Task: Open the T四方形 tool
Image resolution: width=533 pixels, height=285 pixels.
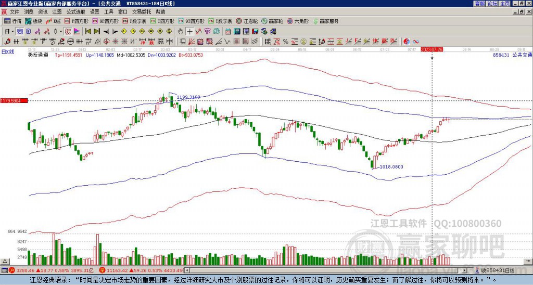Action: click(162, 21)
